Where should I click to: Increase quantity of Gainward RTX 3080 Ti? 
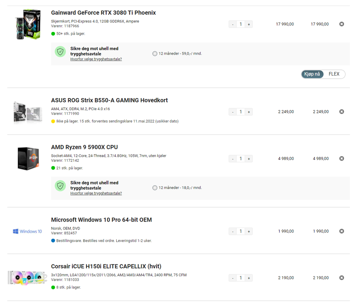tap(249, 24)
